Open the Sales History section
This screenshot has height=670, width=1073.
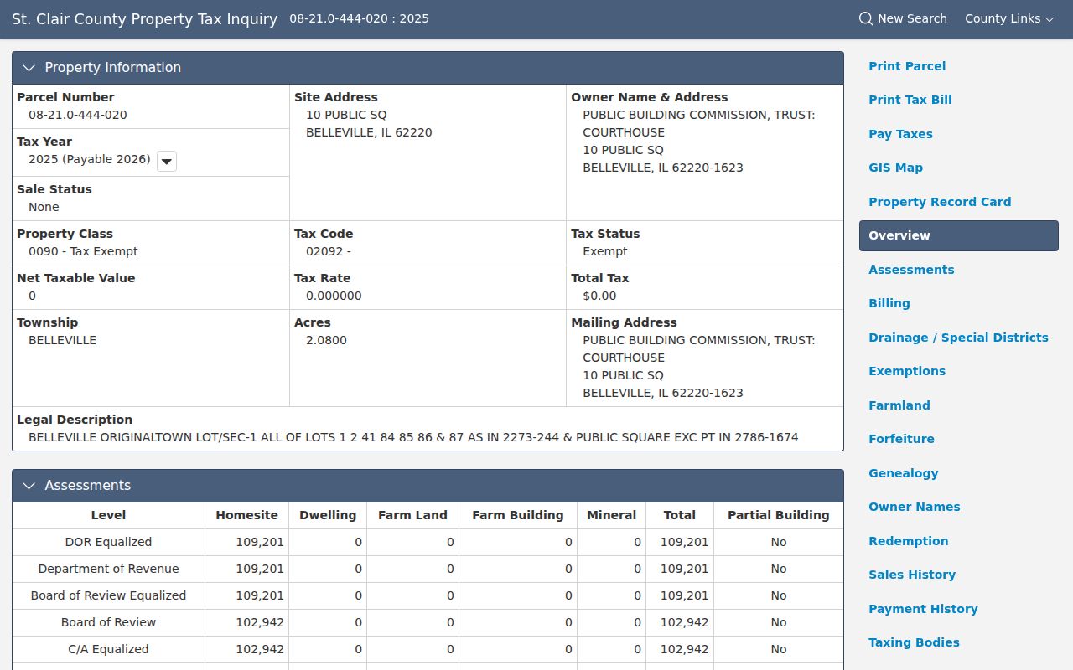[x=912, y=575]
